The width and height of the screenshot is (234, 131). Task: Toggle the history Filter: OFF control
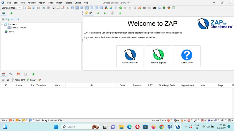pos(18,80)
